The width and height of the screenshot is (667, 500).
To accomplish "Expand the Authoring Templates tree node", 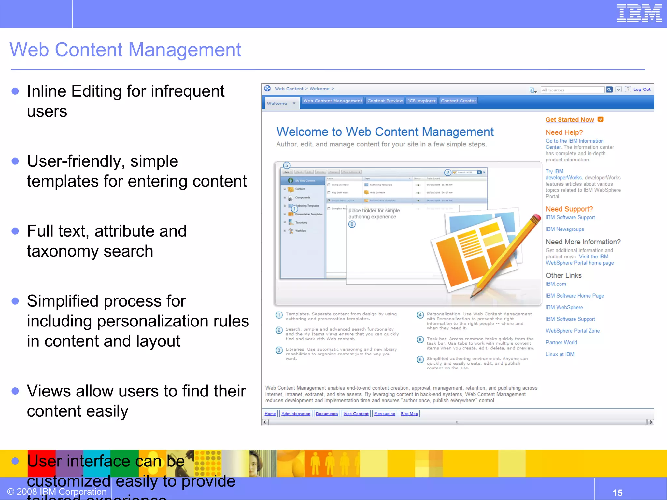I will coord(285,206).
